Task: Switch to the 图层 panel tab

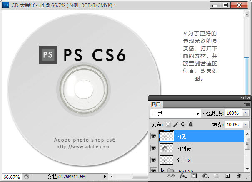Action: click(x=156, y=104)
